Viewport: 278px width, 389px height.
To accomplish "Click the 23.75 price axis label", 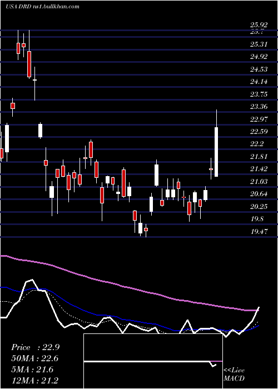I will (x=259, y=94).
